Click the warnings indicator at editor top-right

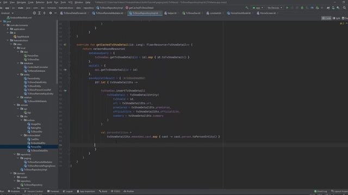[342, 23]
